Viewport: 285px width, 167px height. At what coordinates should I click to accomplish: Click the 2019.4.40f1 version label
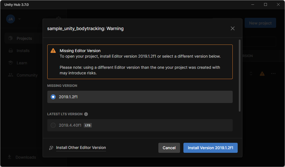coord(70,125)
